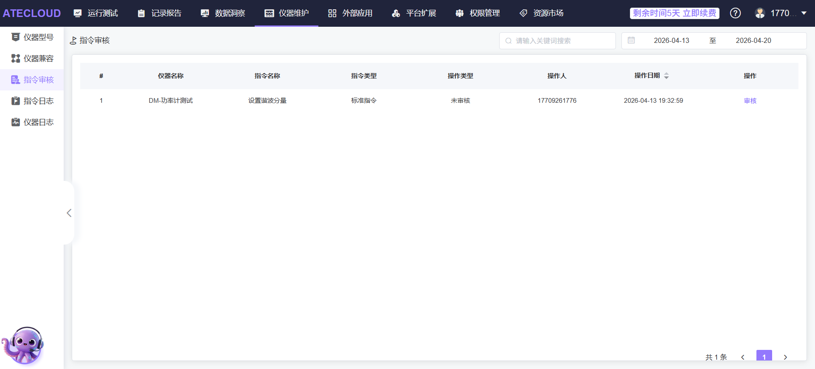
Task: Select 仪器型号 in sidebar
Action: (x=32, y=37)
